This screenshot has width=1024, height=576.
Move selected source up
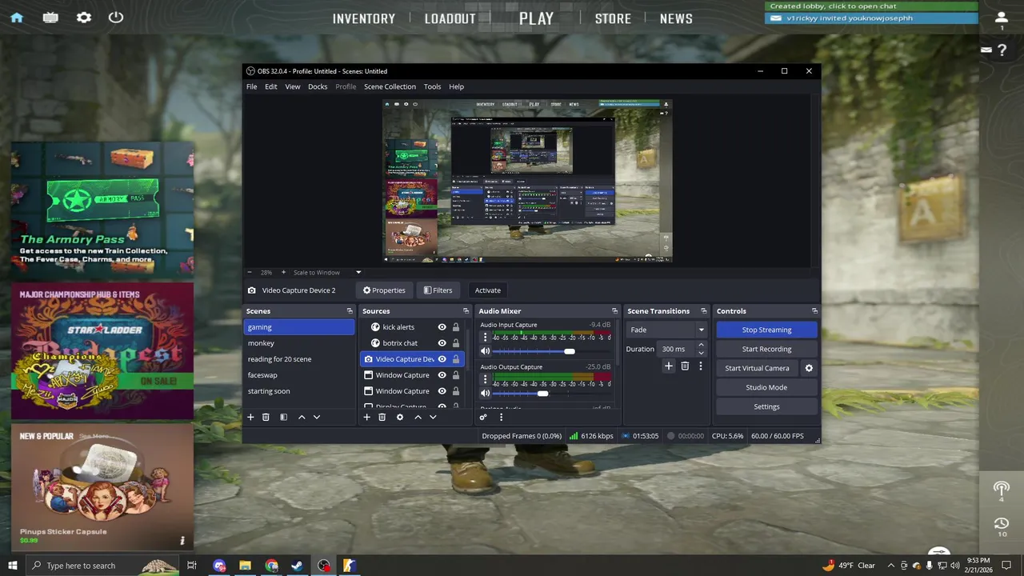(418, 417)
